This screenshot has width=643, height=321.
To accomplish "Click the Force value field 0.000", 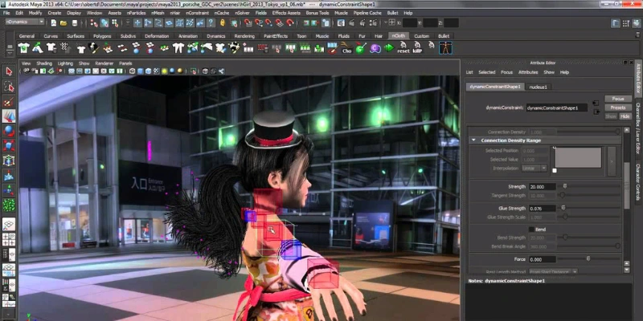I will point(543,259).
